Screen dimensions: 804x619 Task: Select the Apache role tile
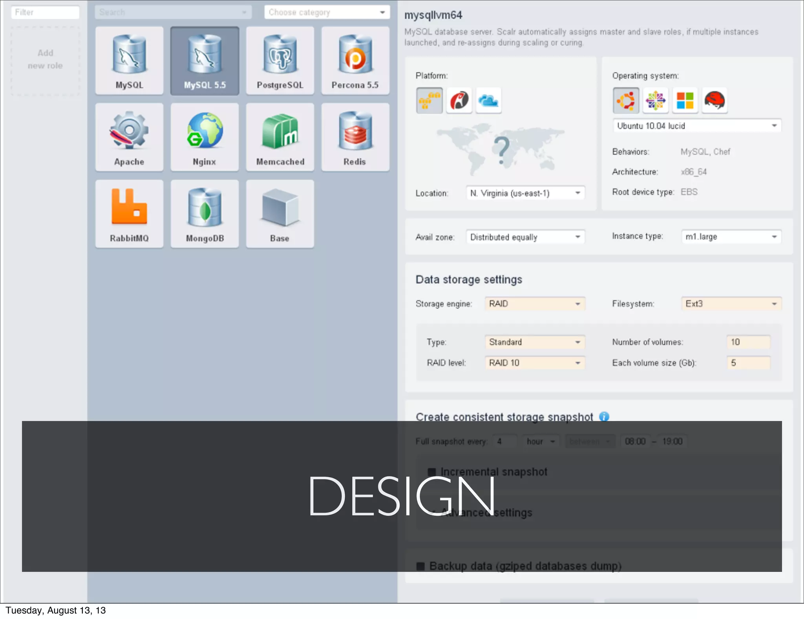coord(129,137)
